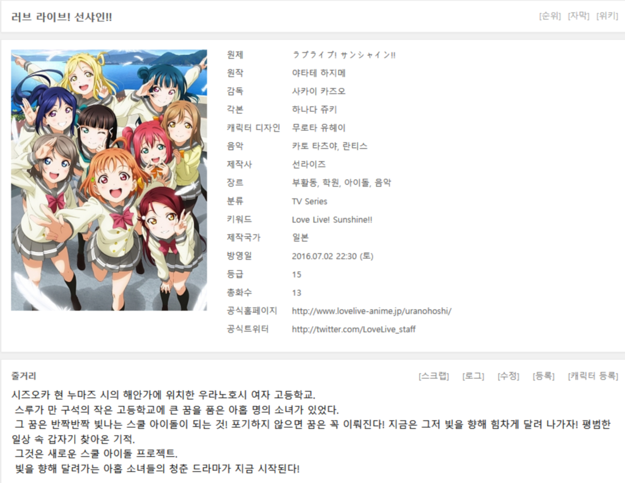Click the keyword Love Live! Sunshine!!

332,220
